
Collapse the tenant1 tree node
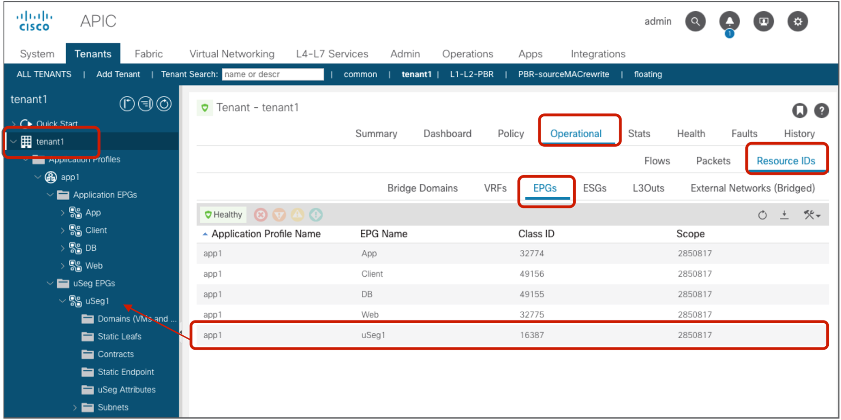coord(13,142)
